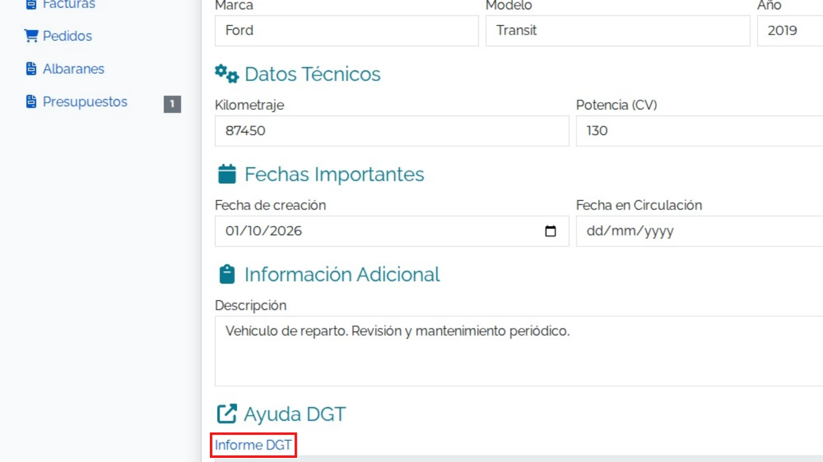Click the Datos Técnicos gears icon
The image size is (823, 462).
tap(227, 74)
